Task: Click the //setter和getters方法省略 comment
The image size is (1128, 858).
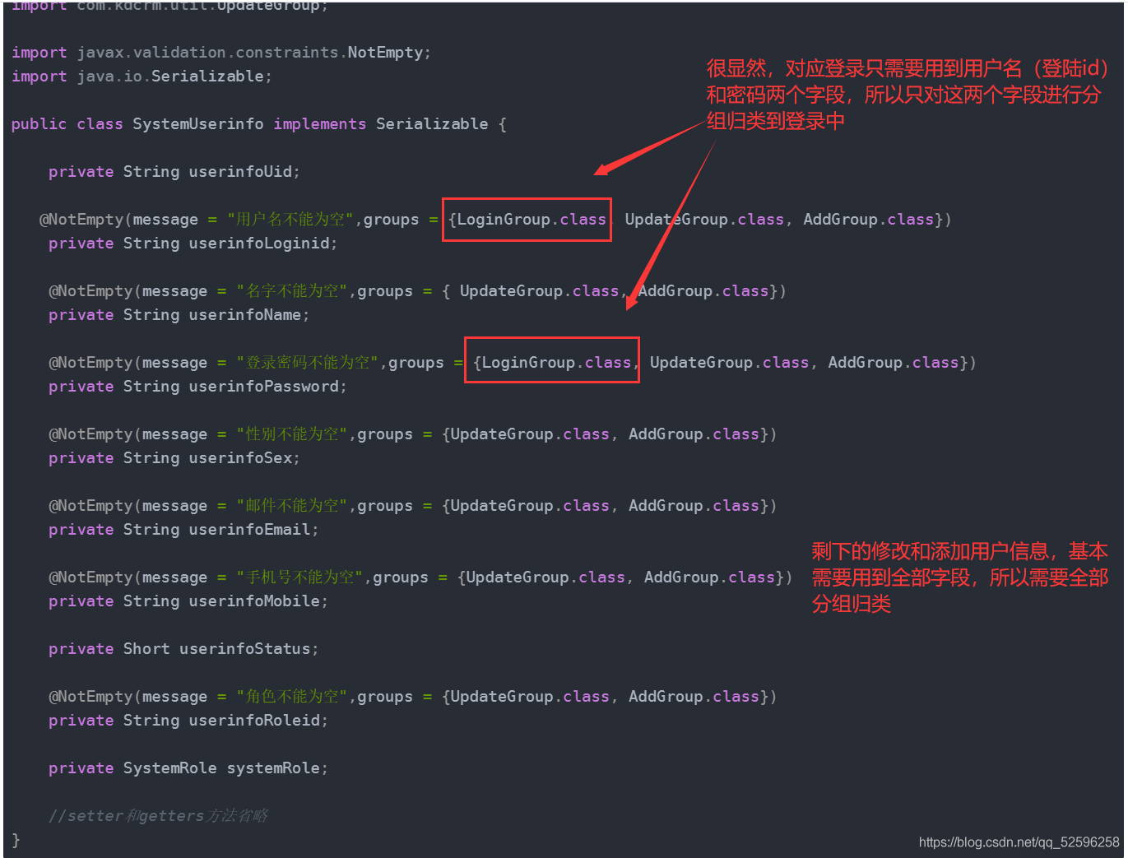Action: (x=158, y=816)
